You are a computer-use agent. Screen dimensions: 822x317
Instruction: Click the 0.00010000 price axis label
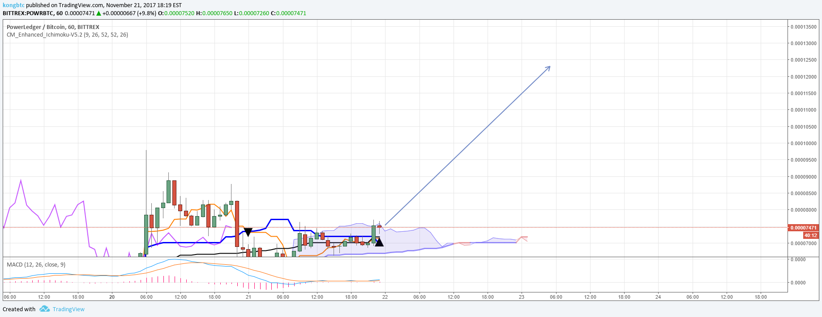[803, 143]
